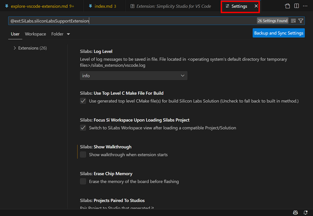Uncheck Use Top Level C Make File
The image size is (313, 216).
83,101
